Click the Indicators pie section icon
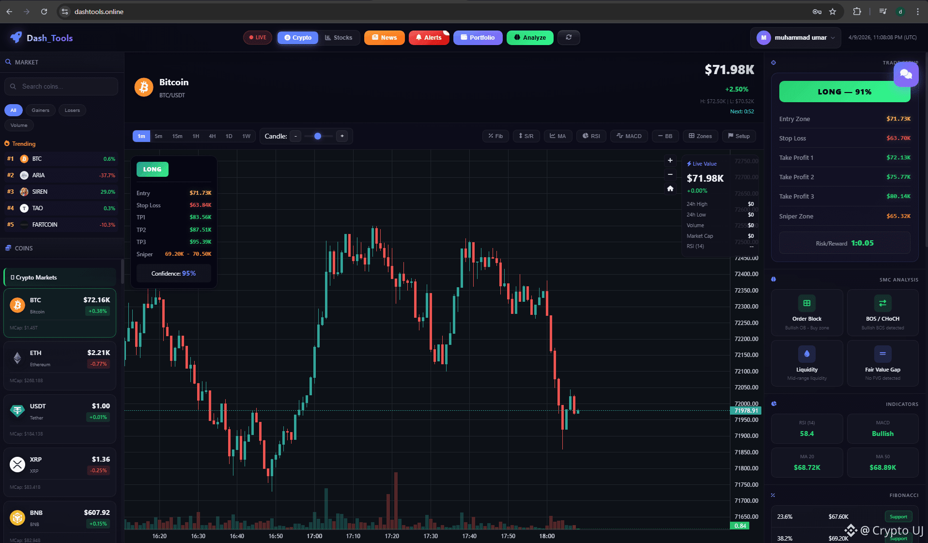Image resolution: width=928 pixels, height=543 pixels. (773, 403)
